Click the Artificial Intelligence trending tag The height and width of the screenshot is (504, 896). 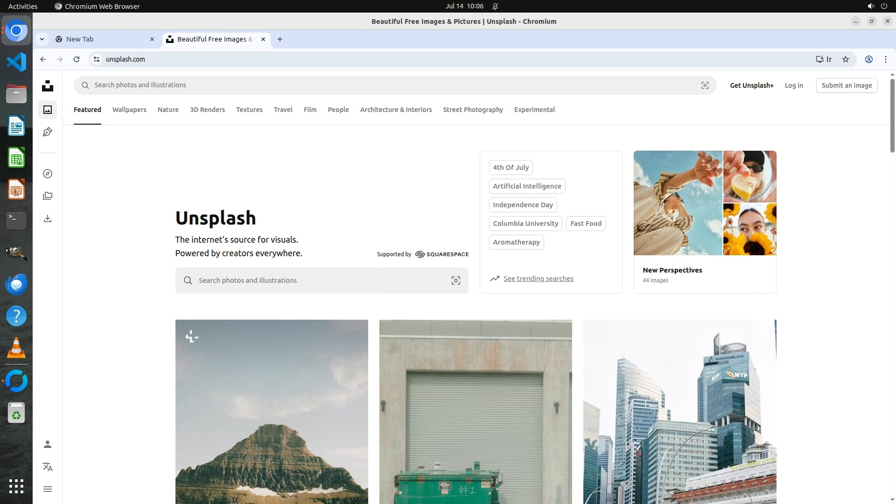coord(527,186)
